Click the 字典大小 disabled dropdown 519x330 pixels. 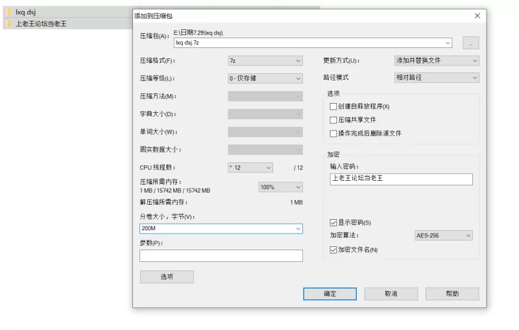click(265, 114)
